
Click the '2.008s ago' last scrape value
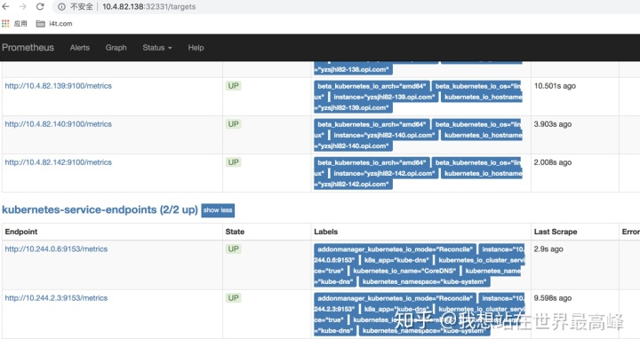pos(553,162)
